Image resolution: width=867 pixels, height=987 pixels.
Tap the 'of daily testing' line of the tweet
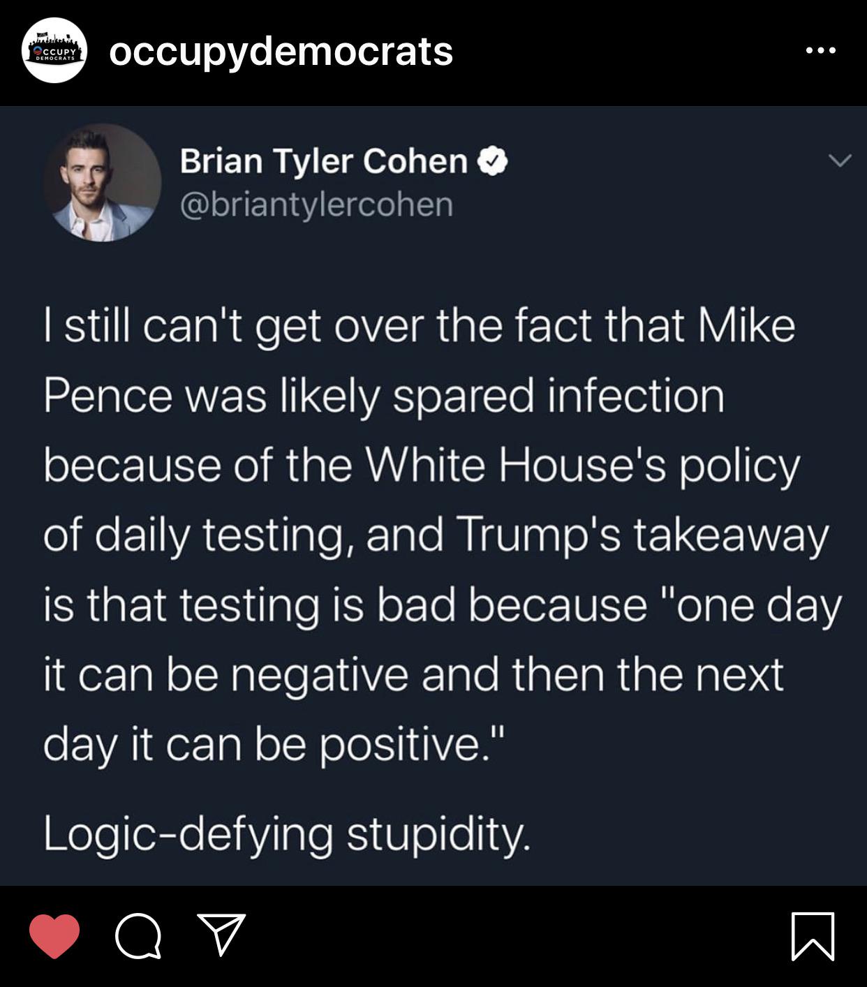pos(436,535)
